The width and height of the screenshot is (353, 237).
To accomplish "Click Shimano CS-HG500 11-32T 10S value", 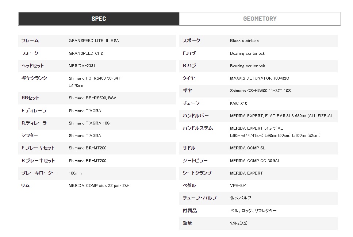I will pos(260,91).
